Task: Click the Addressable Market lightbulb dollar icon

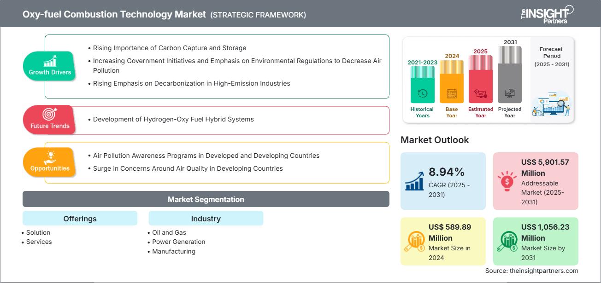Action: click(x=507, y=182)
